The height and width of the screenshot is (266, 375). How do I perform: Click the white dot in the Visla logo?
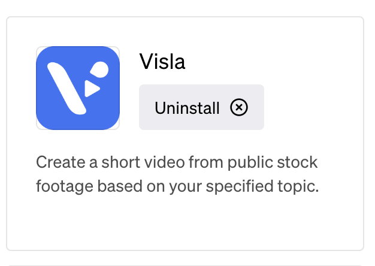click(99, 69)
